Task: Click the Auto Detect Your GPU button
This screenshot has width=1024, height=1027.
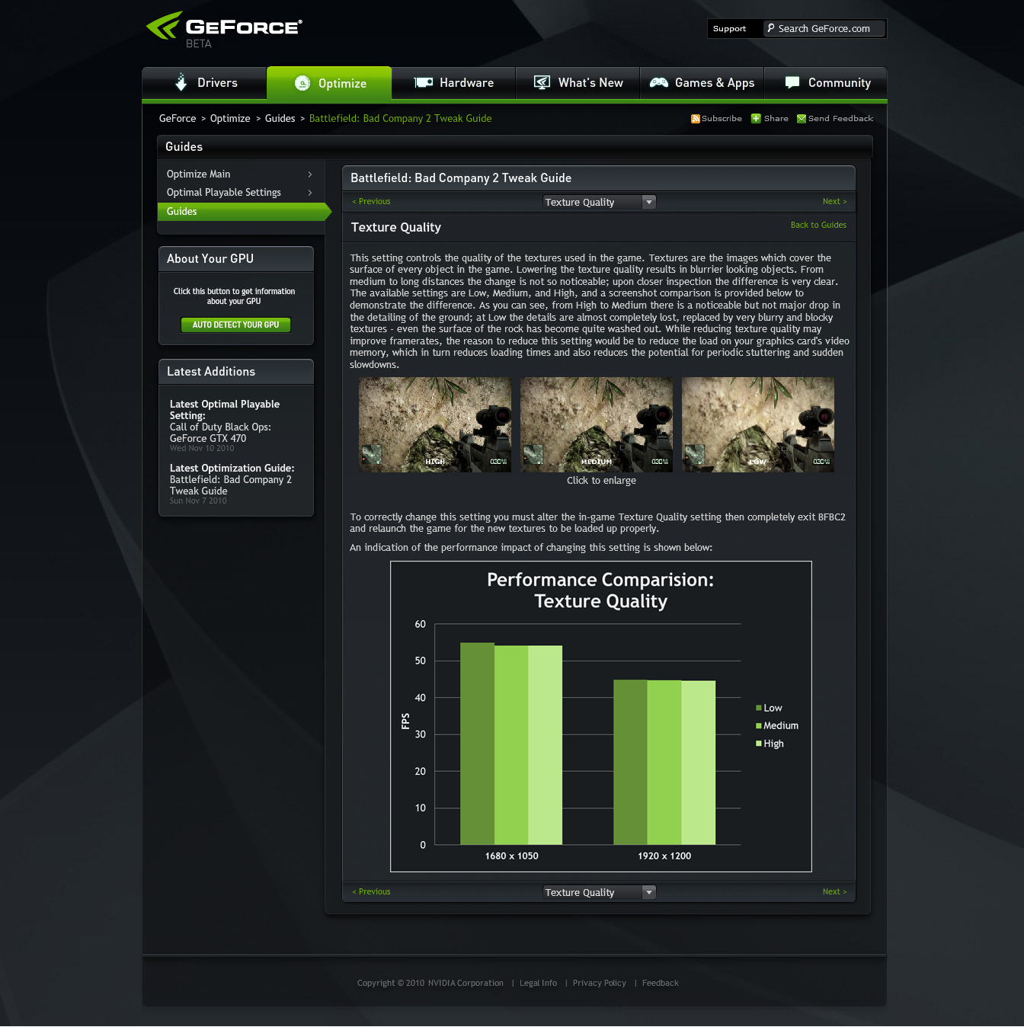Action: point(235,325)
